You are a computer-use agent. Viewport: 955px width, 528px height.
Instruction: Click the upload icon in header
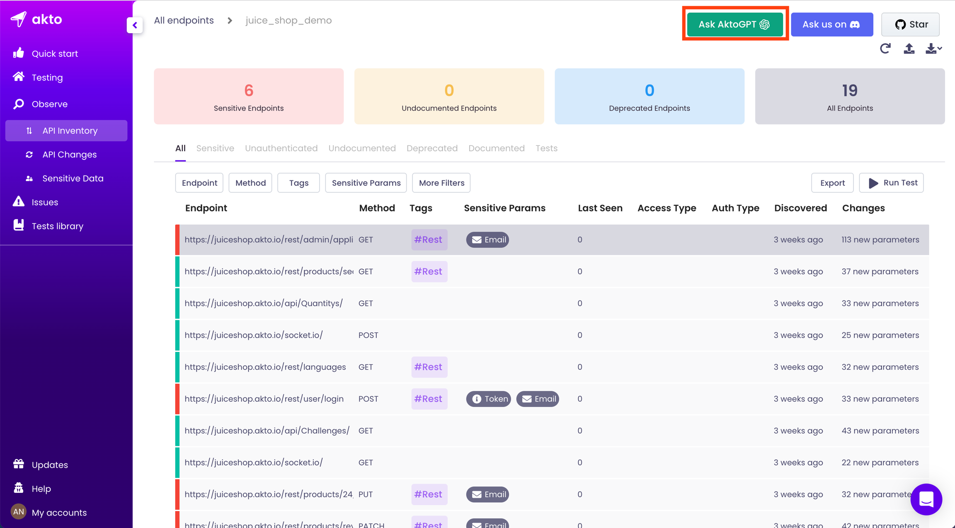pos(909,48)
